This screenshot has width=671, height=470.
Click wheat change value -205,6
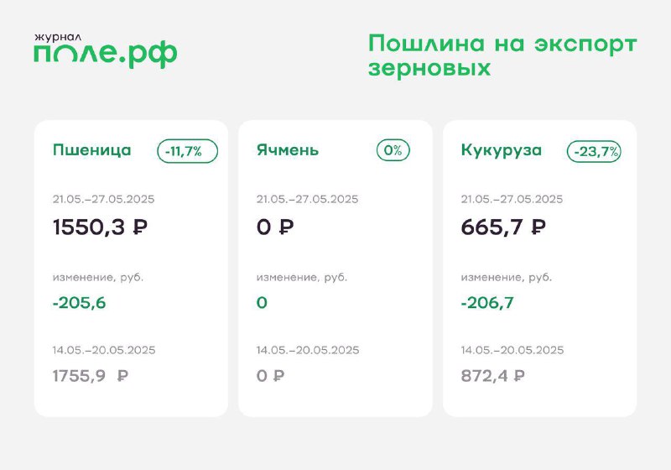pos(79,303)
